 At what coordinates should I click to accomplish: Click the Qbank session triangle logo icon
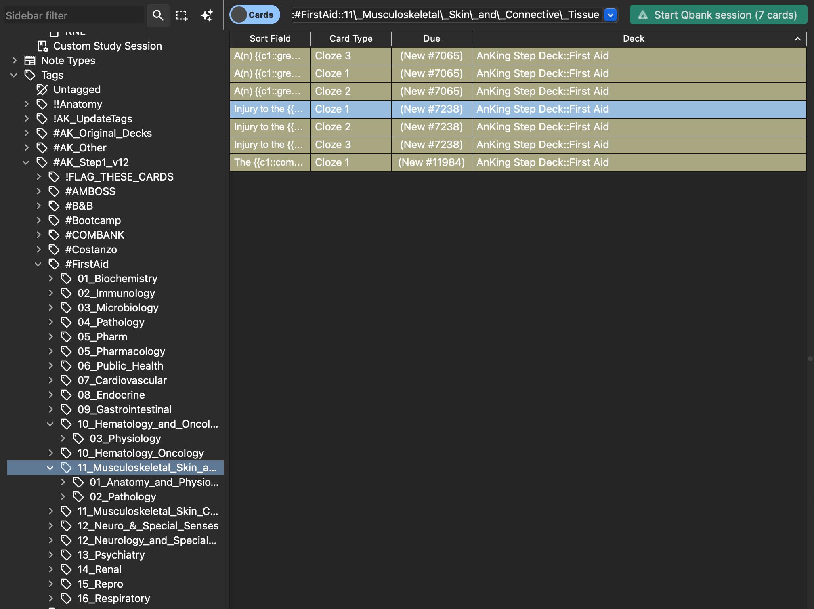pyautogui.click(x=643, y=15)
